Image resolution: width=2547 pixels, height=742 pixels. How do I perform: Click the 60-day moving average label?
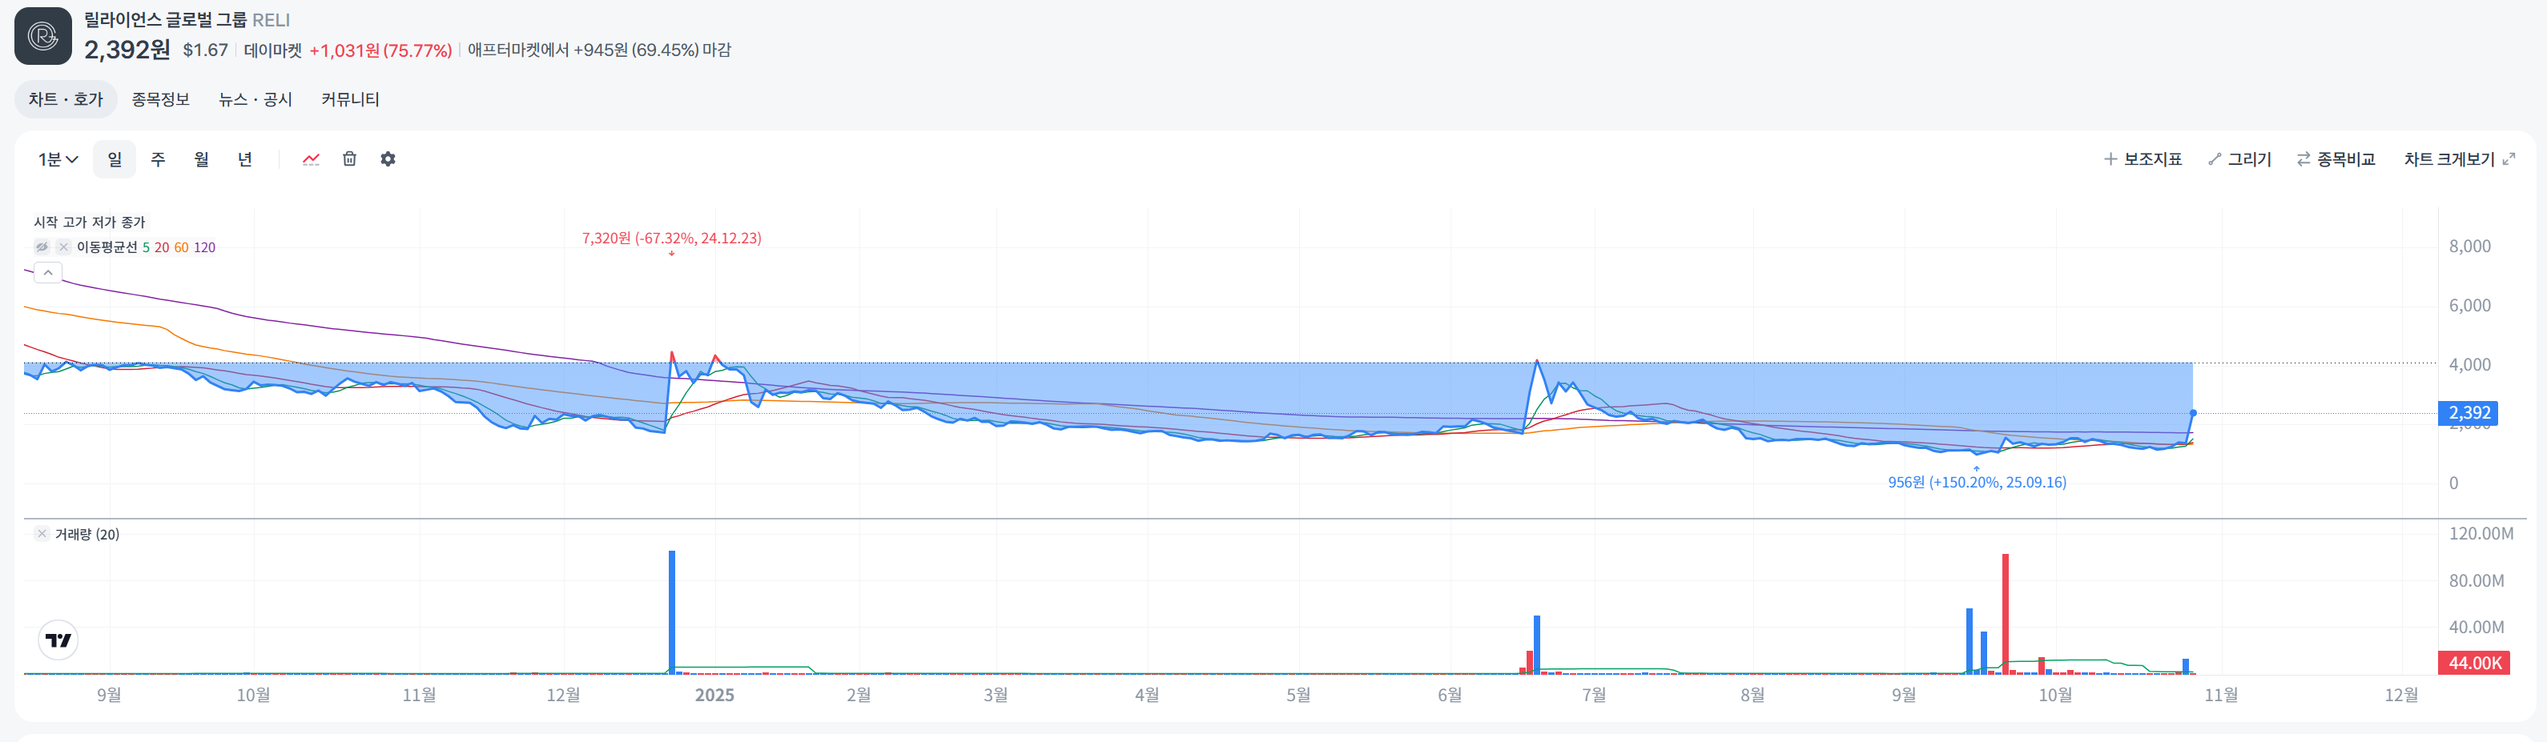[x=181, y=248]
